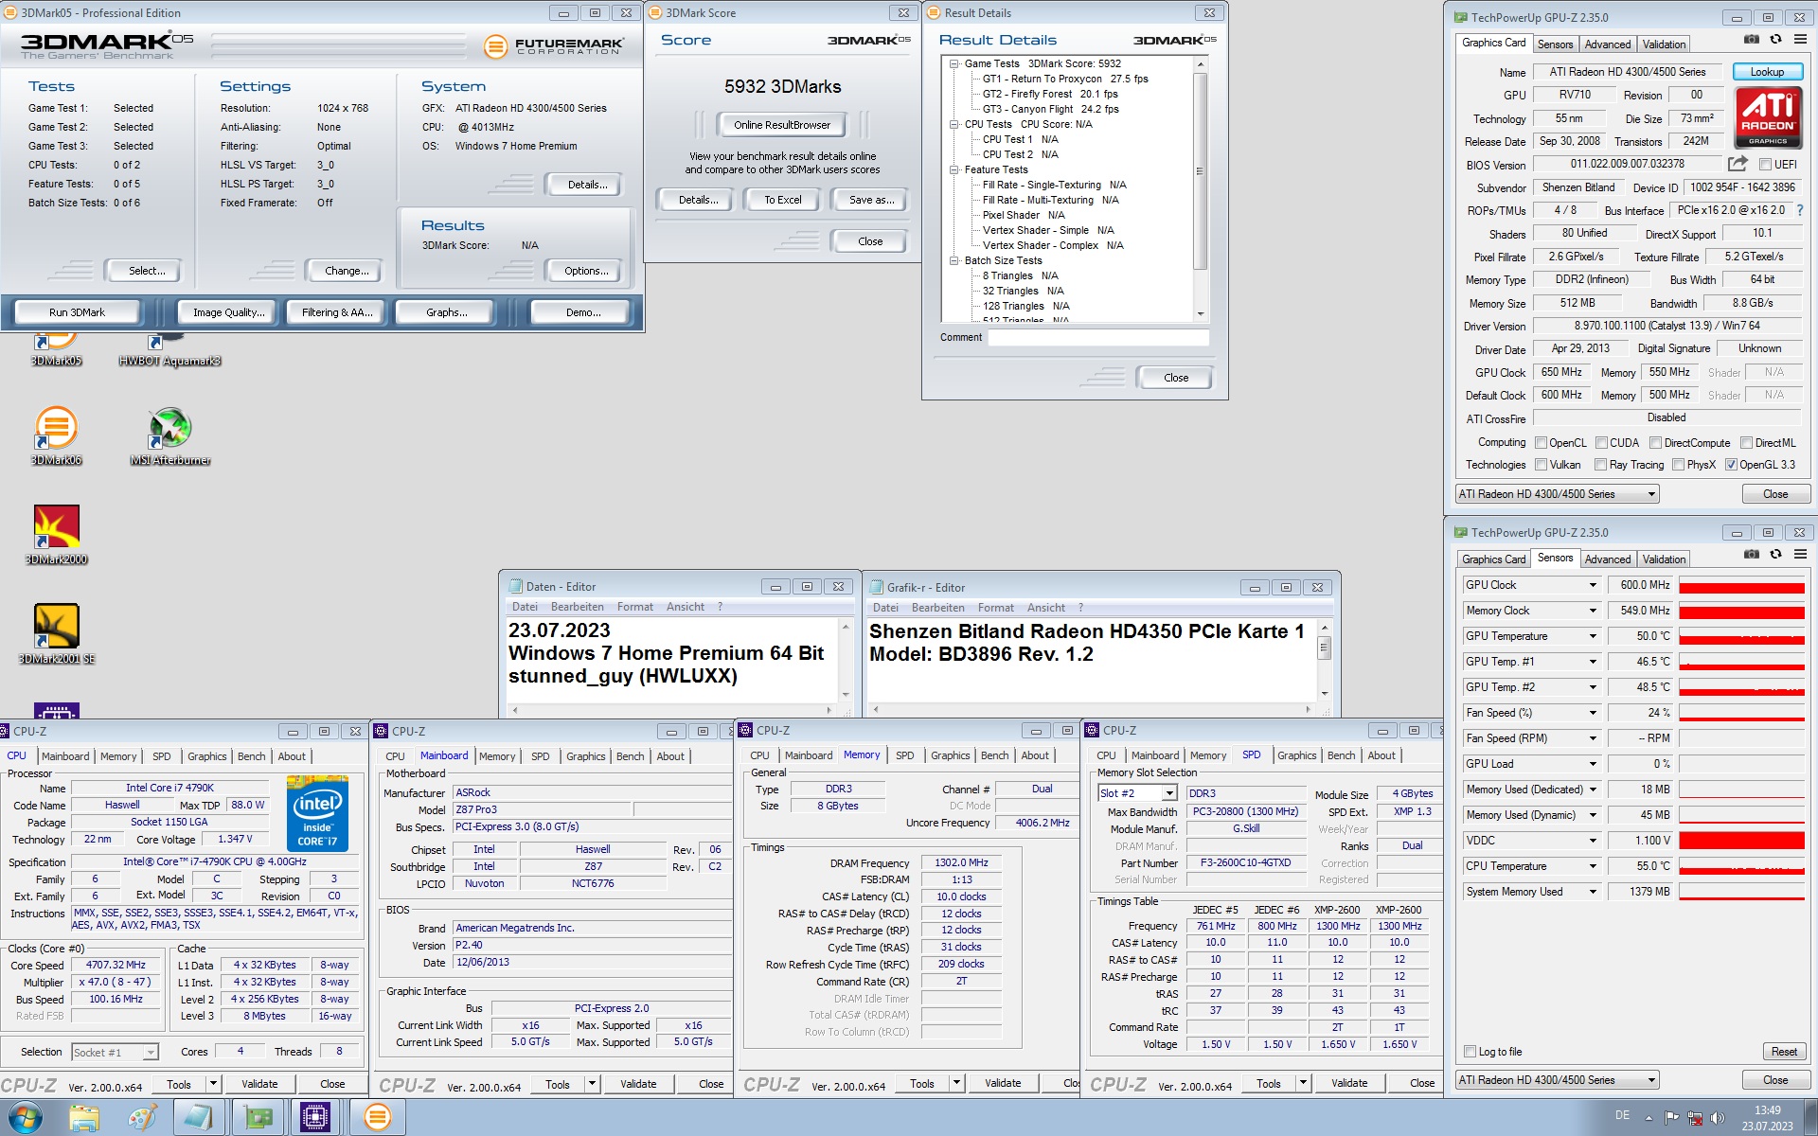Open Paint from the taskbar
The width and height of the screenshot is (1818, 1136).
tap(142, 1118)
